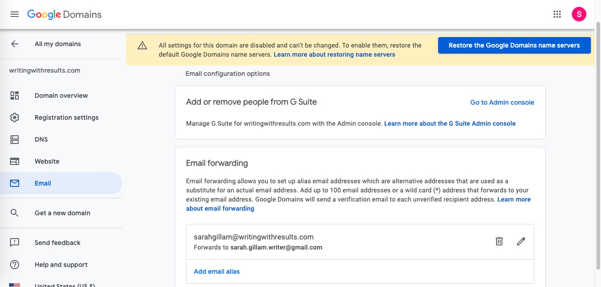The image size is (601, 287).
Task: Click the back arrow beside All my domains
Action: tap(15, 44)
